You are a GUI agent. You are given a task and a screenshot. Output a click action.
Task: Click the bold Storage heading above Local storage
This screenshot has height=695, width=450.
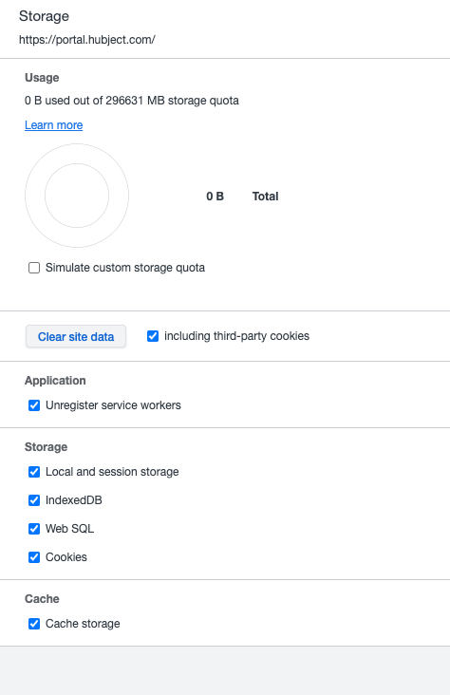click(46, 447)
